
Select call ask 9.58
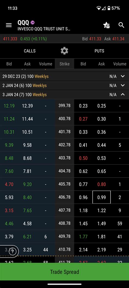[x=27, y=145]
